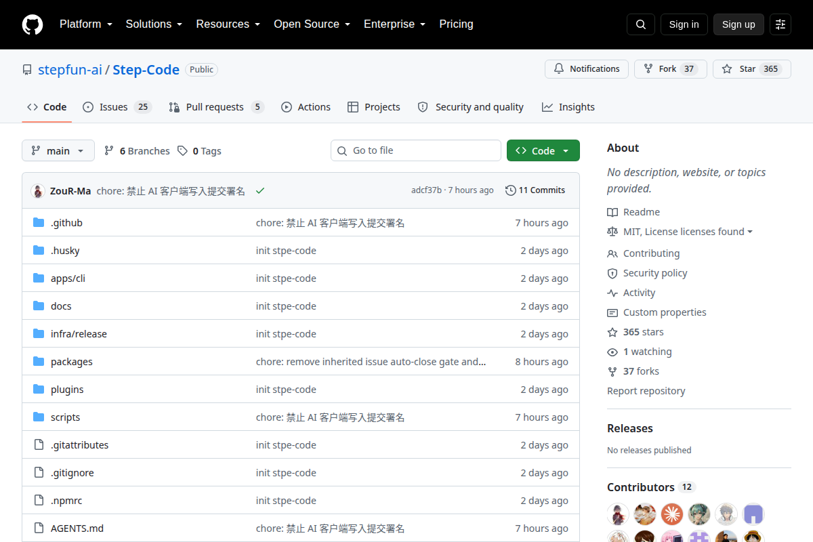
Task: Expand the Open Source menu
Action: pos(312,24)
